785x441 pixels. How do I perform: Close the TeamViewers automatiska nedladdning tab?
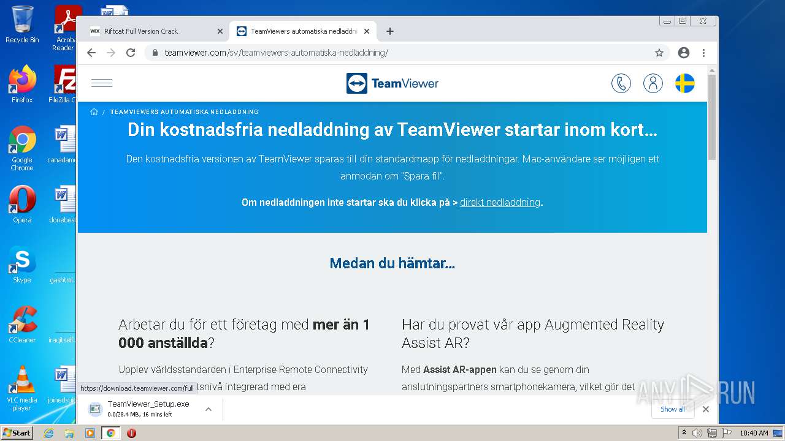click(x=367, y=31)
